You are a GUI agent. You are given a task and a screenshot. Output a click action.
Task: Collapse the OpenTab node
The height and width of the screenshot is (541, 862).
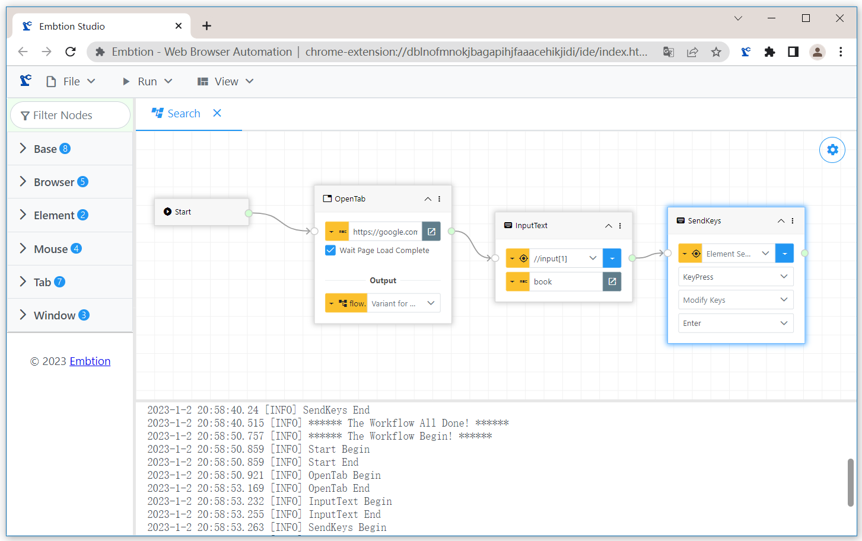(428, 199)
